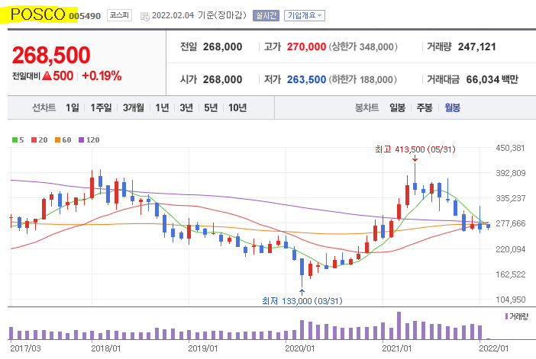Click the 거래량 value 247,121

[477, 46]
